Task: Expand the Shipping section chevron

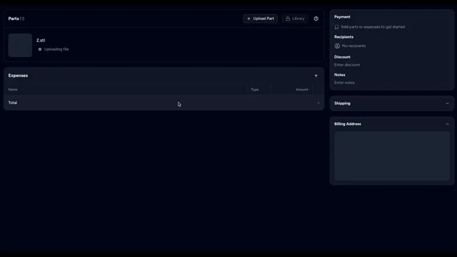Action: point(447,103)
